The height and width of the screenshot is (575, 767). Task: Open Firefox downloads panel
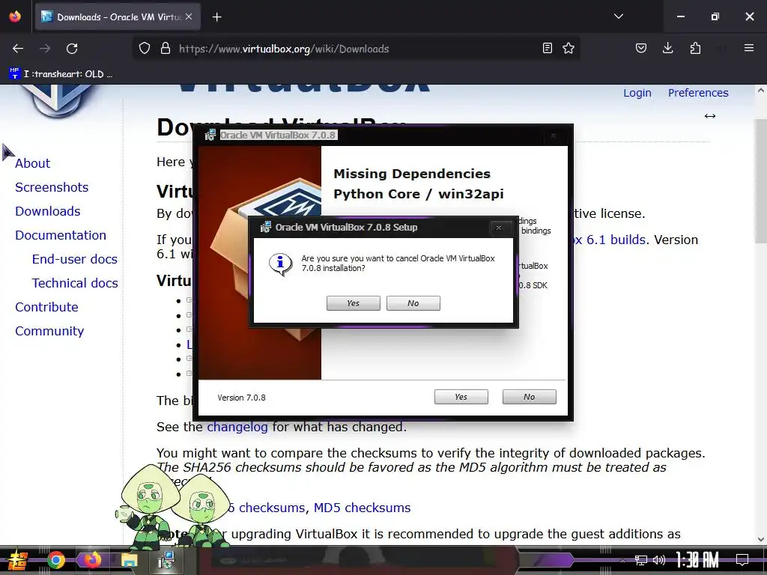pyautogui.click(x=667, y=48)
